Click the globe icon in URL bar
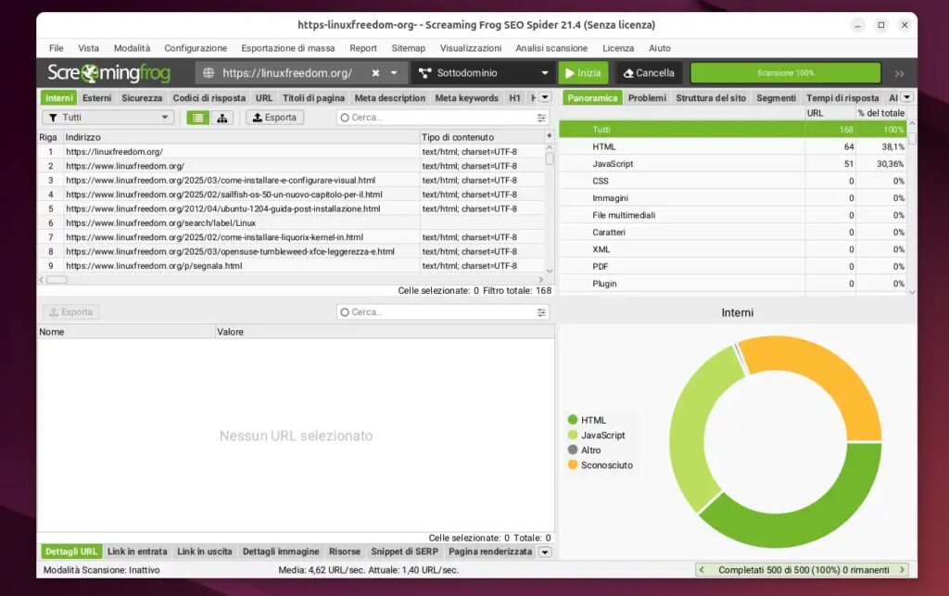The image size is (949, 596). 209,73
